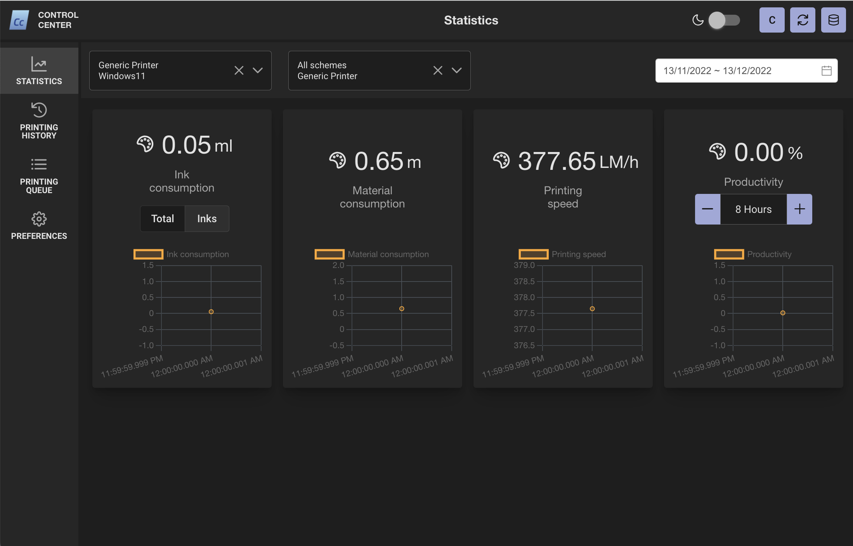Toggle Material consumption legend color swatch
Viewport: 853px width, 546px height.
pos(329,254)
